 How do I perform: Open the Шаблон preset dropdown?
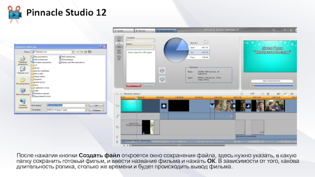tap(141, 47)
